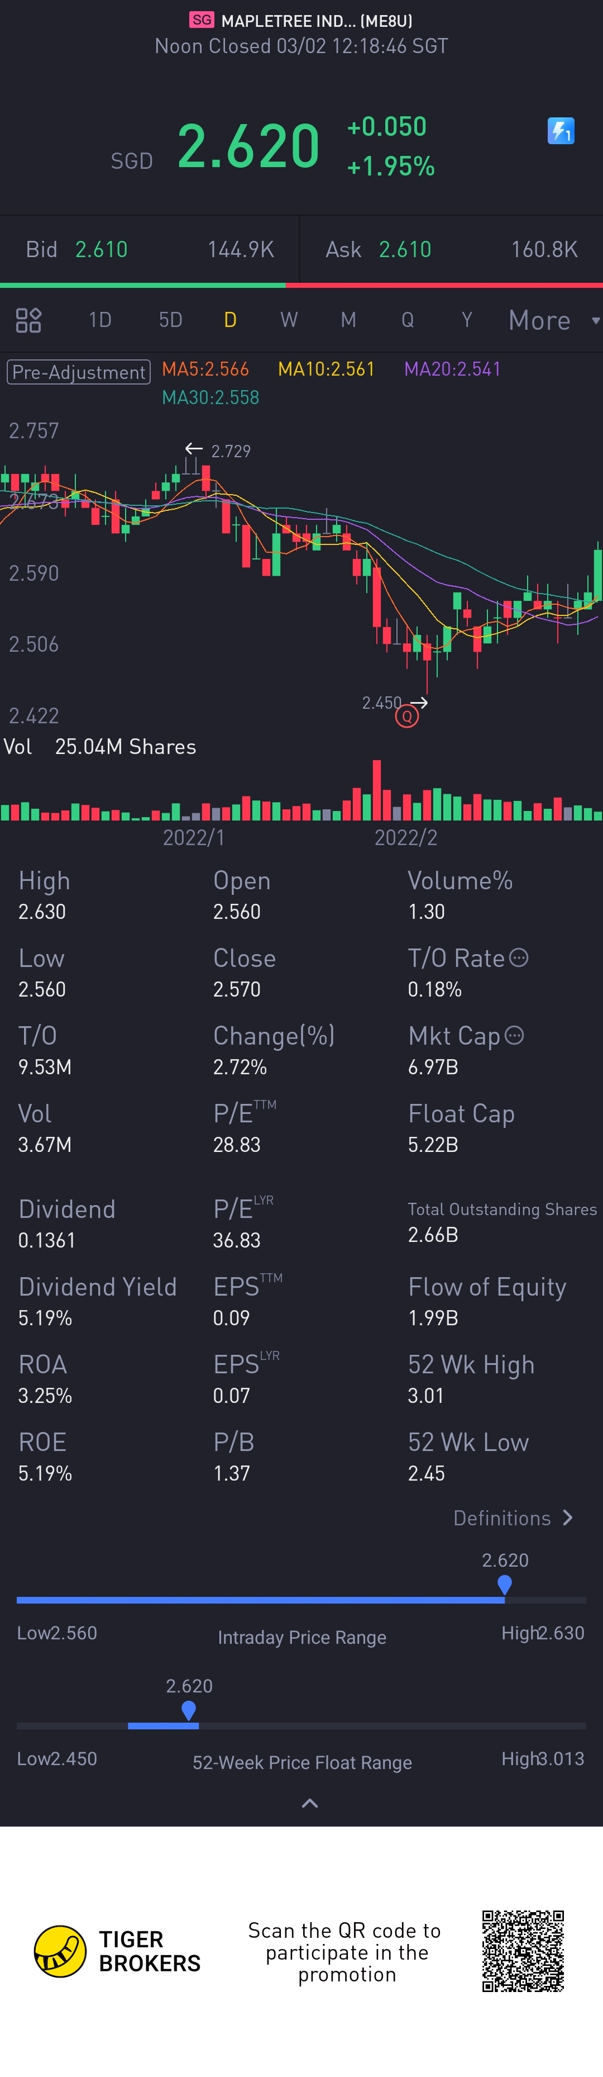Select the 5D chart tab
This screenshot has width=603, height=2077.
[170, 320]
